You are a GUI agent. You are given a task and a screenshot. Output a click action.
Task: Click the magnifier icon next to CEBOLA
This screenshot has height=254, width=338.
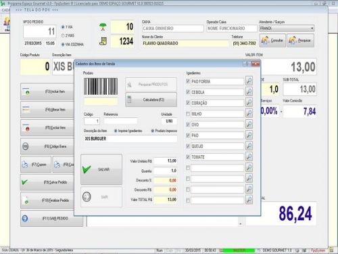pyautogui.click(x=249, y=91)
